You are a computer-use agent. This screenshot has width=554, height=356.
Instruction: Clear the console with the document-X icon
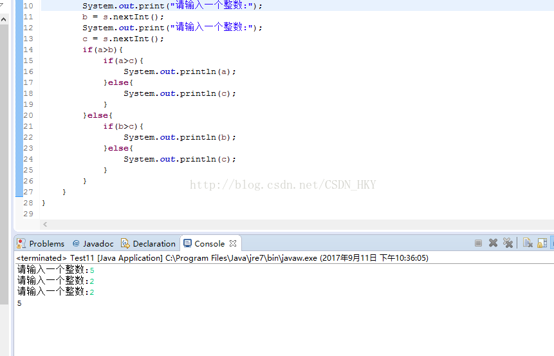(x=528, y=243)
